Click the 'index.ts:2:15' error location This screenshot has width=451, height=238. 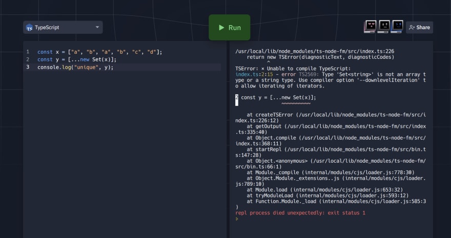(x=254, y=74)
